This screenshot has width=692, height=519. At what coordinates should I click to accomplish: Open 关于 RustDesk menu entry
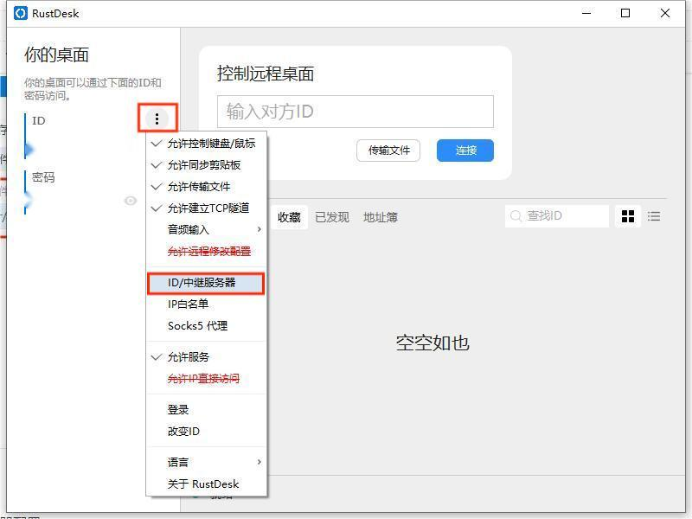tap(207, 484)
